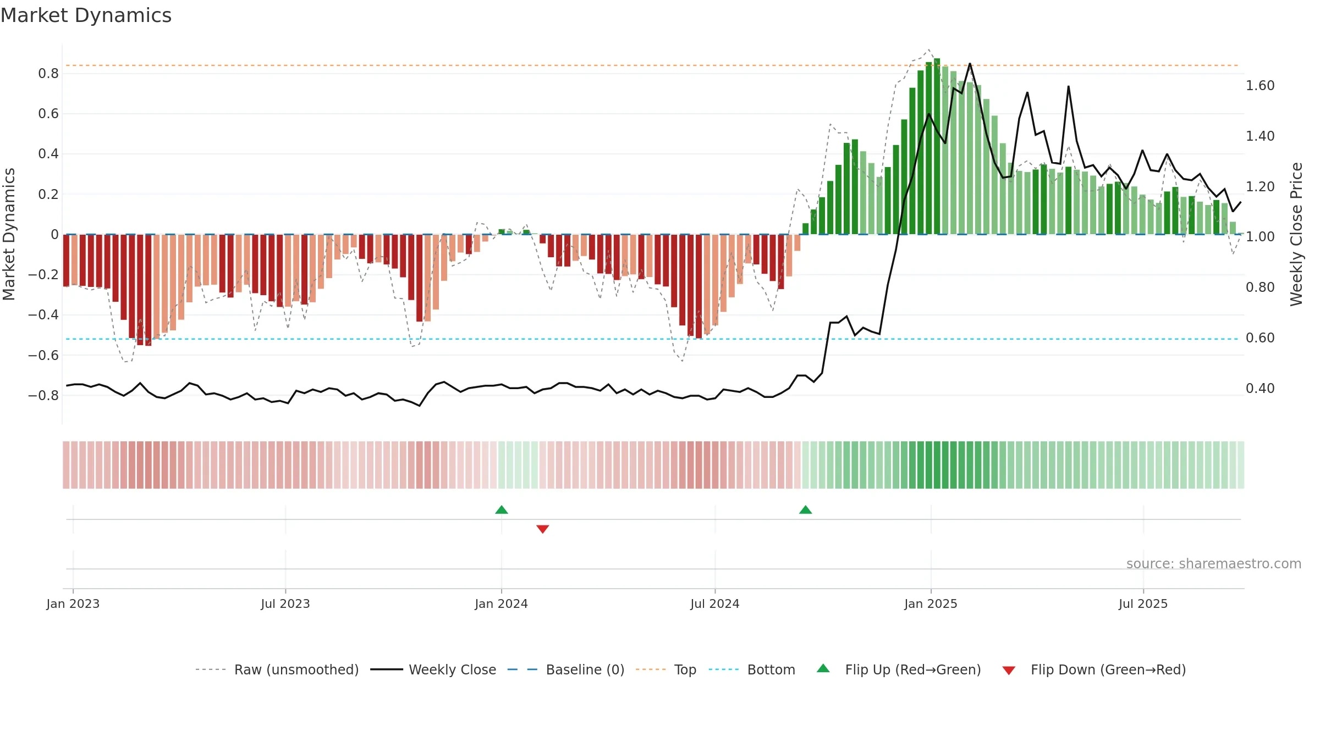Click the −0.8 left-axis tick label
The image size is (1320, 742).
tap(43, 396)
